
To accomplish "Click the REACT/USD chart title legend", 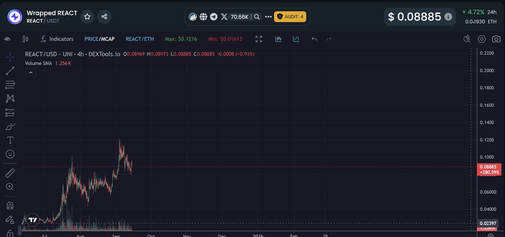I will coord(73,54).
